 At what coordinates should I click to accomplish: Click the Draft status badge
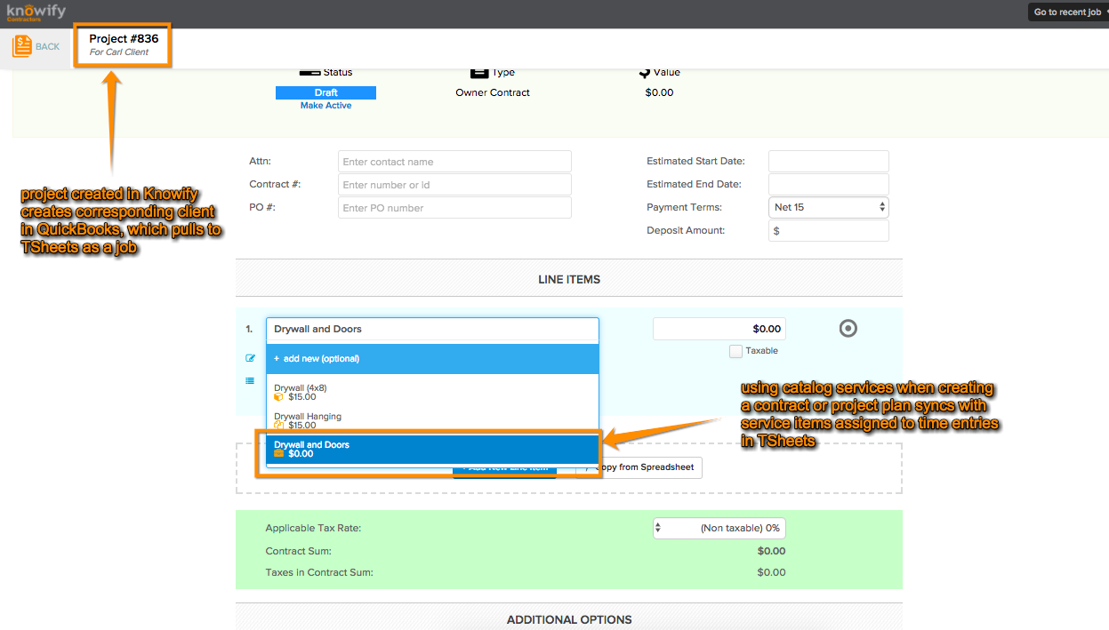(x=325, y=92)
